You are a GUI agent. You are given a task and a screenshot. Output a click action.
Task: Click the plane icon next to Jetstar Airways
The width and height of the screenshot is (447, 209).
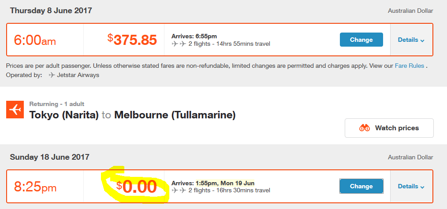click(x=52, y=75)
